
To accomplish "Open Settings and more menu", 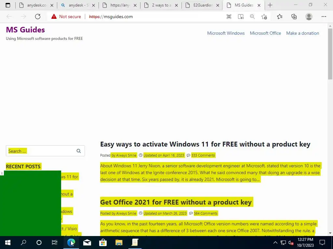I will point(324,17).
